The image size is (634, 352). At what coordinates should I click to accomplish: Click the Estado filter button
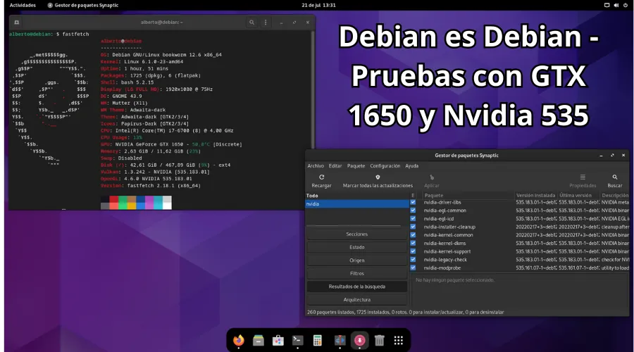[356, 247]
